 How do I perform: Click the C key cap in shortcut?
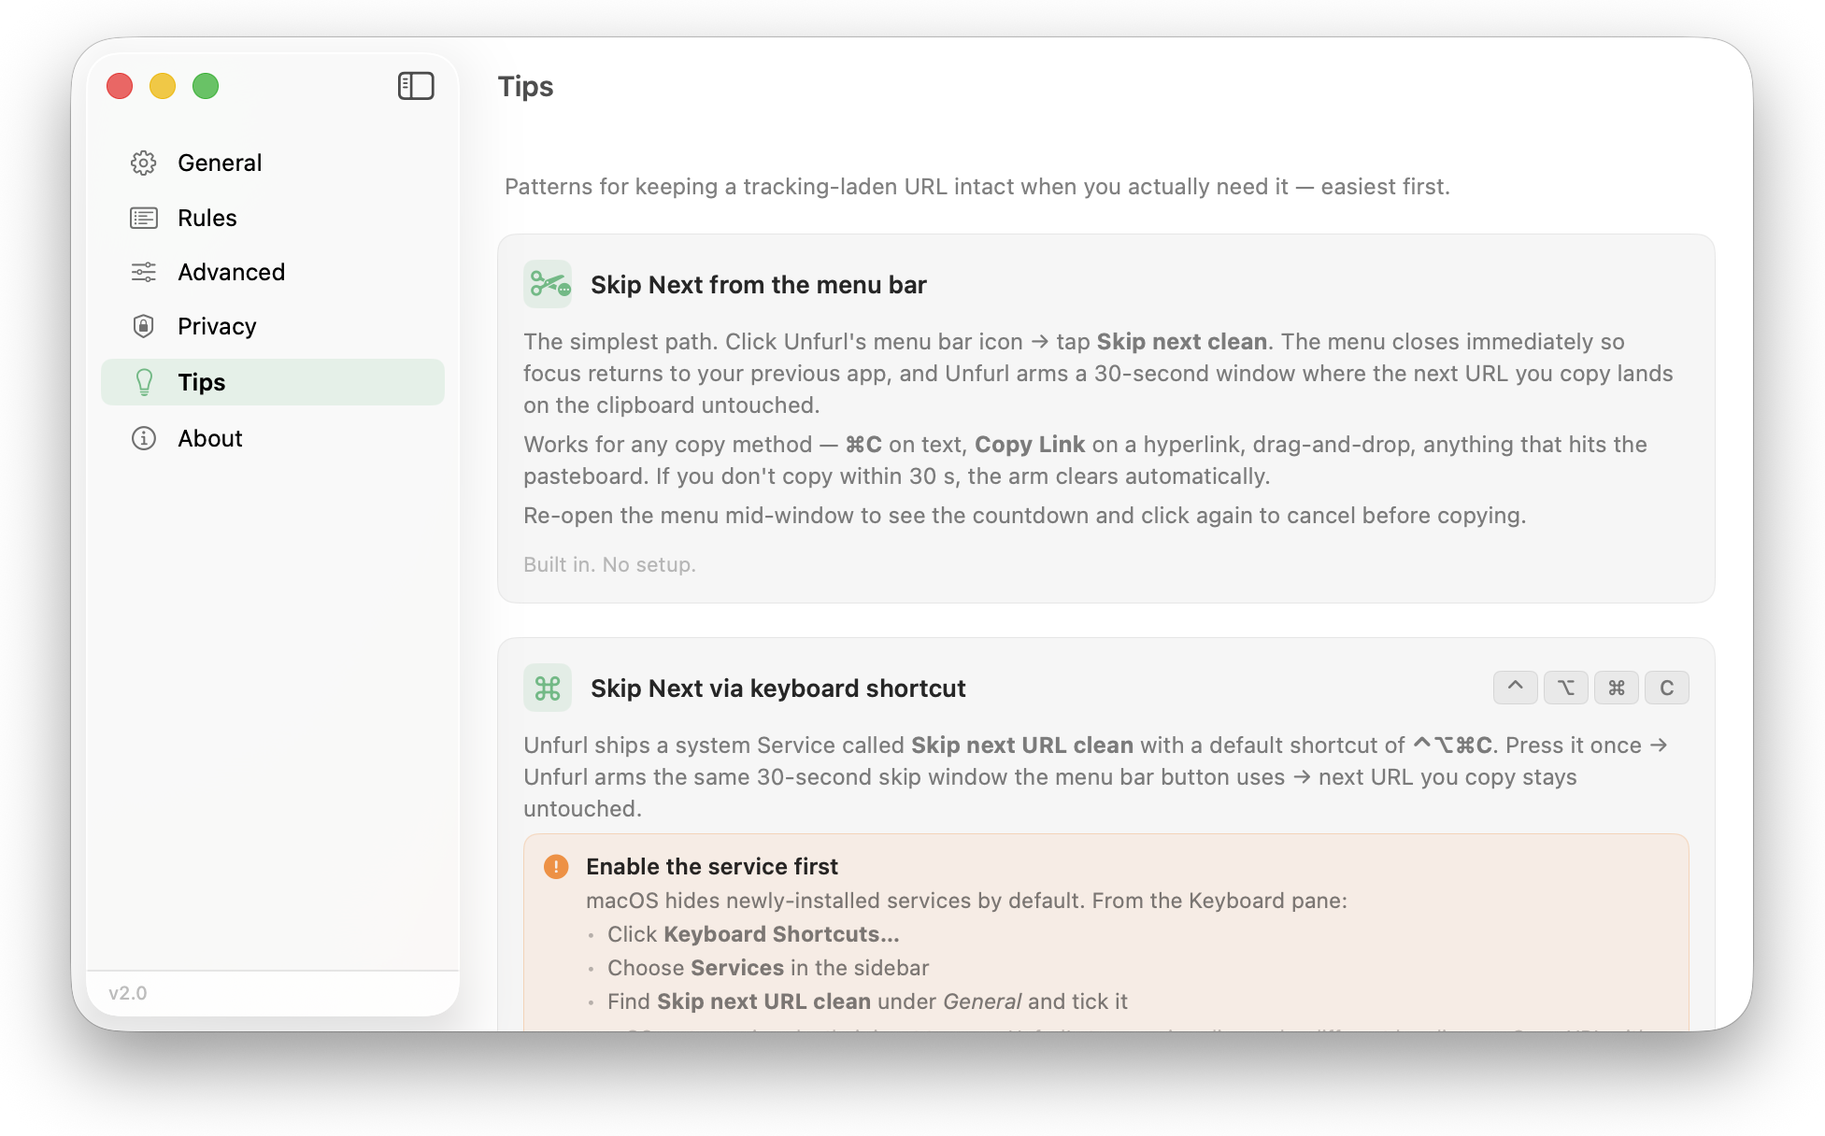tap(1667, 688)
